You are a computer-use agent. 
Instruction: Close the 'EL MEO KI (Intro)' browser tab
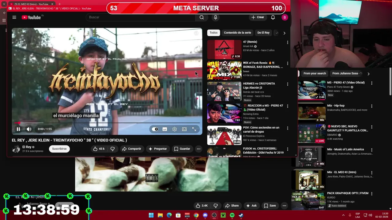(52, 4)
